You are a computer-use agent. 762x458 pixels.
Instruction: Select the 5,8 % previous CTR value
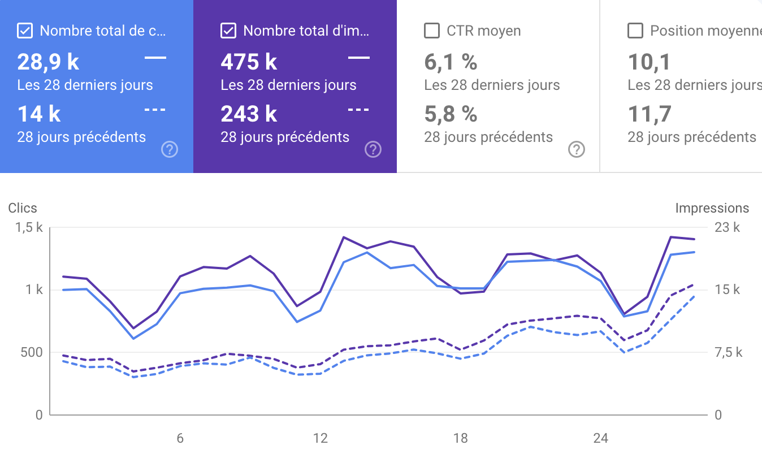click(451, 114)
